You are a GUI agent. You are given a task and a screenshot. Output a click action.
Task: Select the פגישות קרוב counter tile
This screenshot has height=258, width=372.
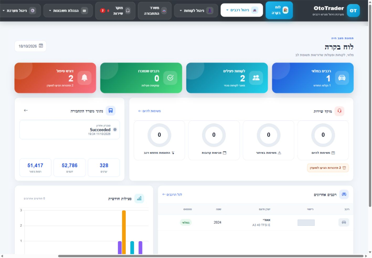click(214, 140)
